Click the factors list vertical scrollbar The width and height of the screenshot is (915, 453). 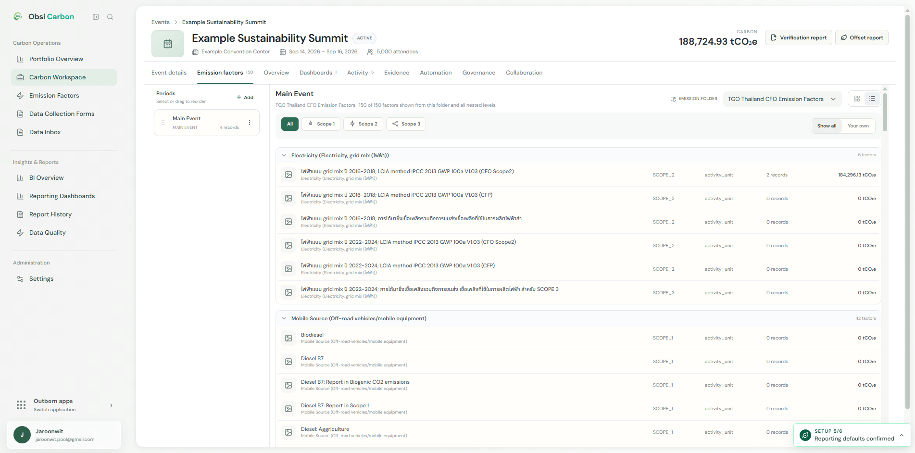(885, 112)
